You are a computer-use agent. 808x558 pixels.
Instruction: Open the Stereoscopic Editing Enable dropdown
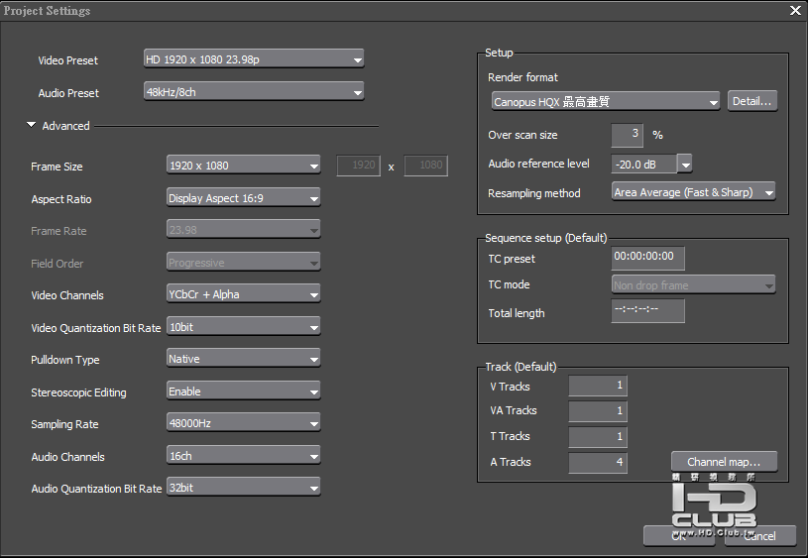pos(243,391)
